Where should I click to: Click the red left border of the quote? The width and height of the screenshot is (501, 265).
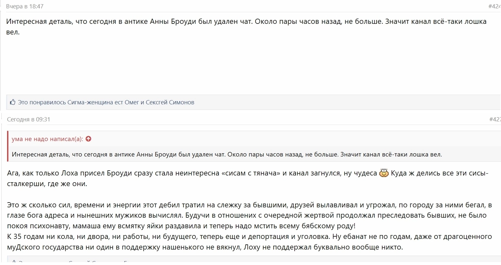pyautogui.click(x=8, y=146)
